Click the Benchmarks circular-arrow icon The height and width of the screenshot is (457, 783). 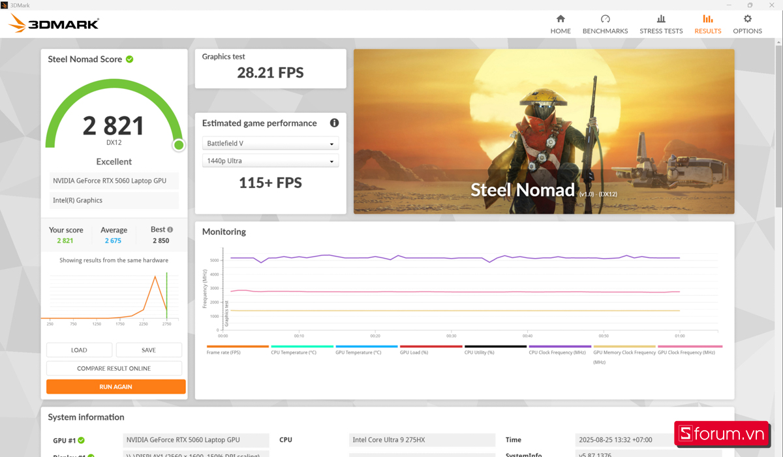point(605,20)
